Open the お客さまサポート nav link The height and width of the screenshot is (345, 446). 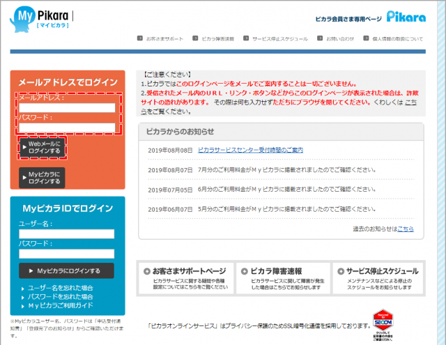pos(164,38)
